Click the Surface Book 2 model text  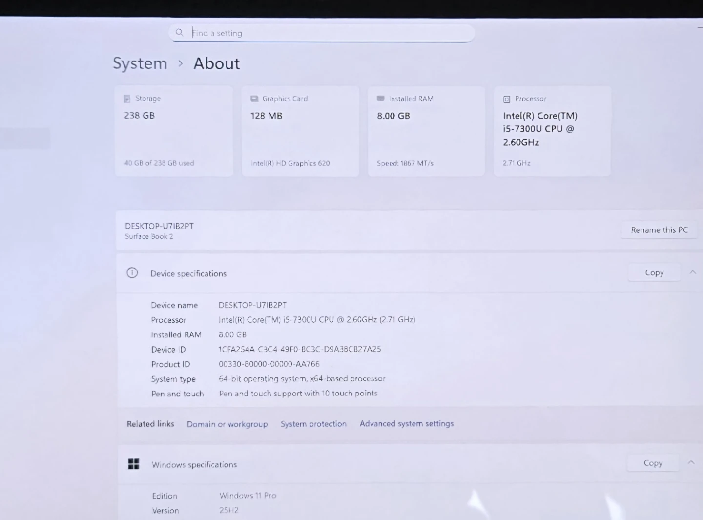pyautogui.click(x=149, y=236)
